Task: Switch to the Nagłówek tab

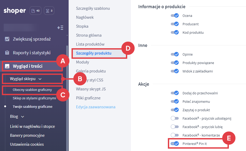Action: click(85, 17)
